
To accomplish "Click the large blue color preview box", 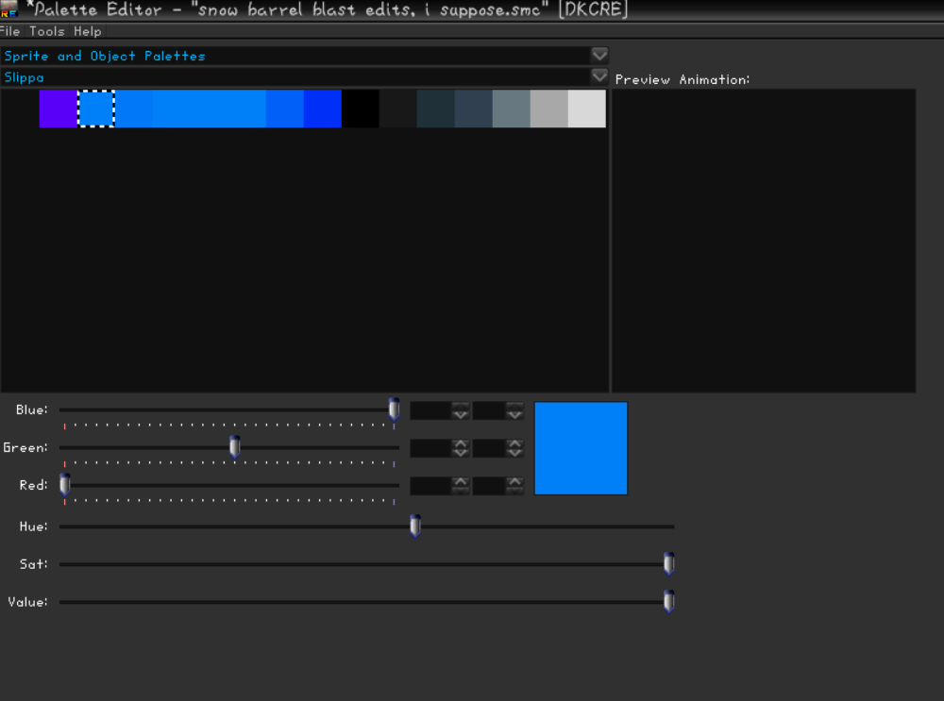I will coord(581,448).
